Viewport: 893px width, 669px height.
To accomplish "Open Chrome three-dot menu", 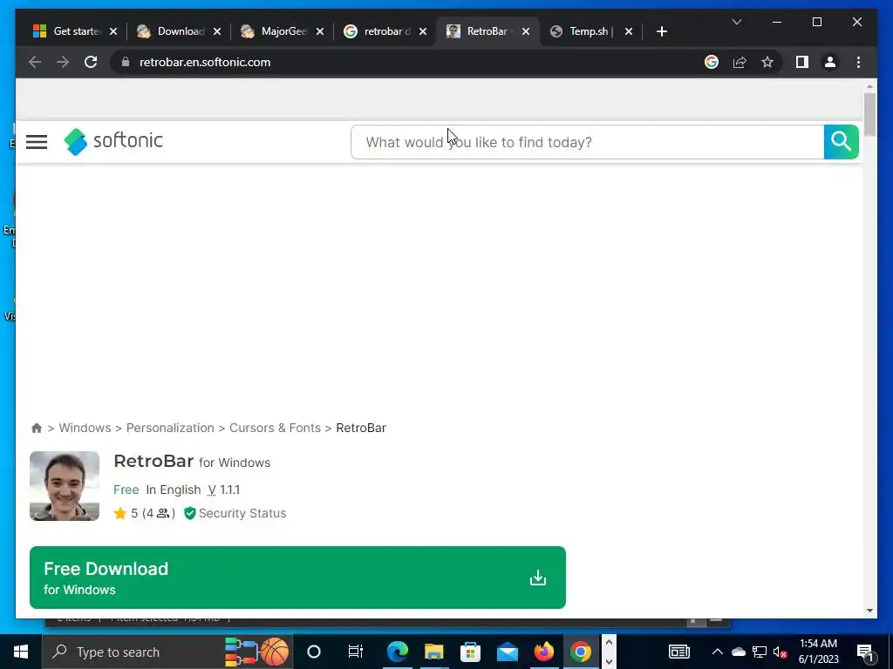I will 858,62.
